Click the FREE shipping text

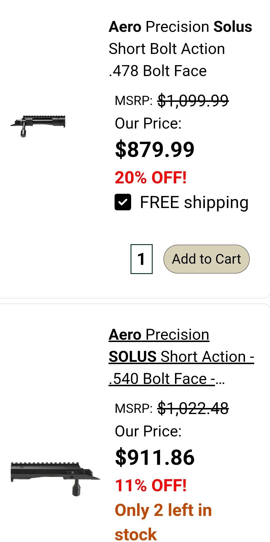[194, 203]
